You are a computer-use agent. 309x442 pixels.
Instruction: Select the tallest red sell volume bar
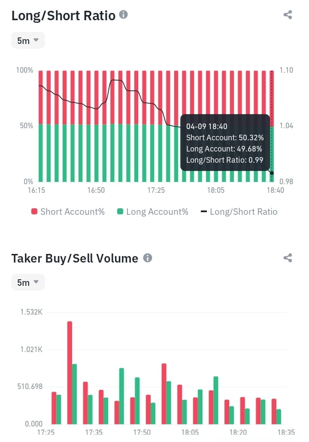pyautogui.click(x=70, y=373)
